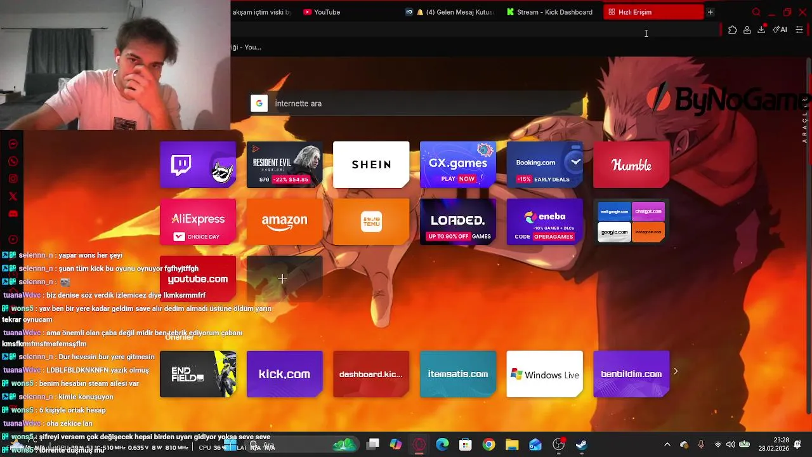
Task: Open the LOADED games speed dial tile
Action: point(458,222)
